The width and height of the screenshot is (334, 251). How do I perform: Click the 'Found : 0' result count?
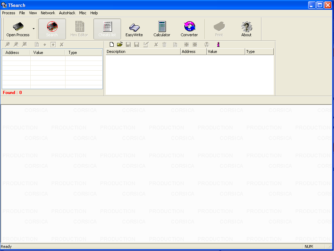(x=12, y=93)
